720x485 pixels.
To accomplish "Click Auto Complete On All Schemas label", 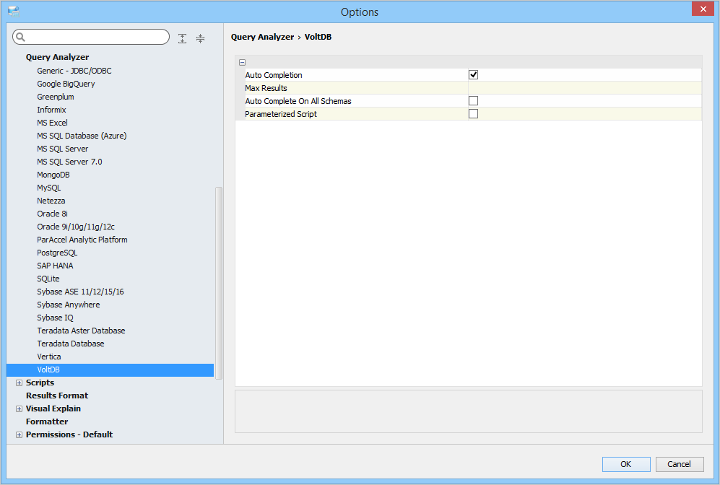I will point(298,102).
